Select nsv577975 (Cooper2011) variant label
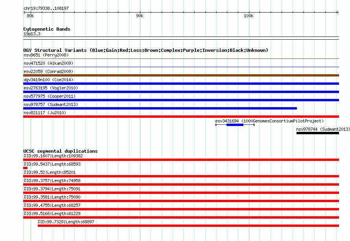Screen dimensions: 350x241 (x=50, y=96)
